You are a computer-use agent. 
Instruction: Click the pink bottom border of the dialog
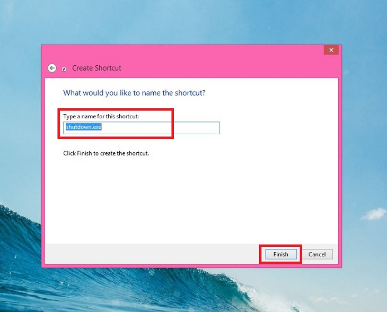point(191,266)
